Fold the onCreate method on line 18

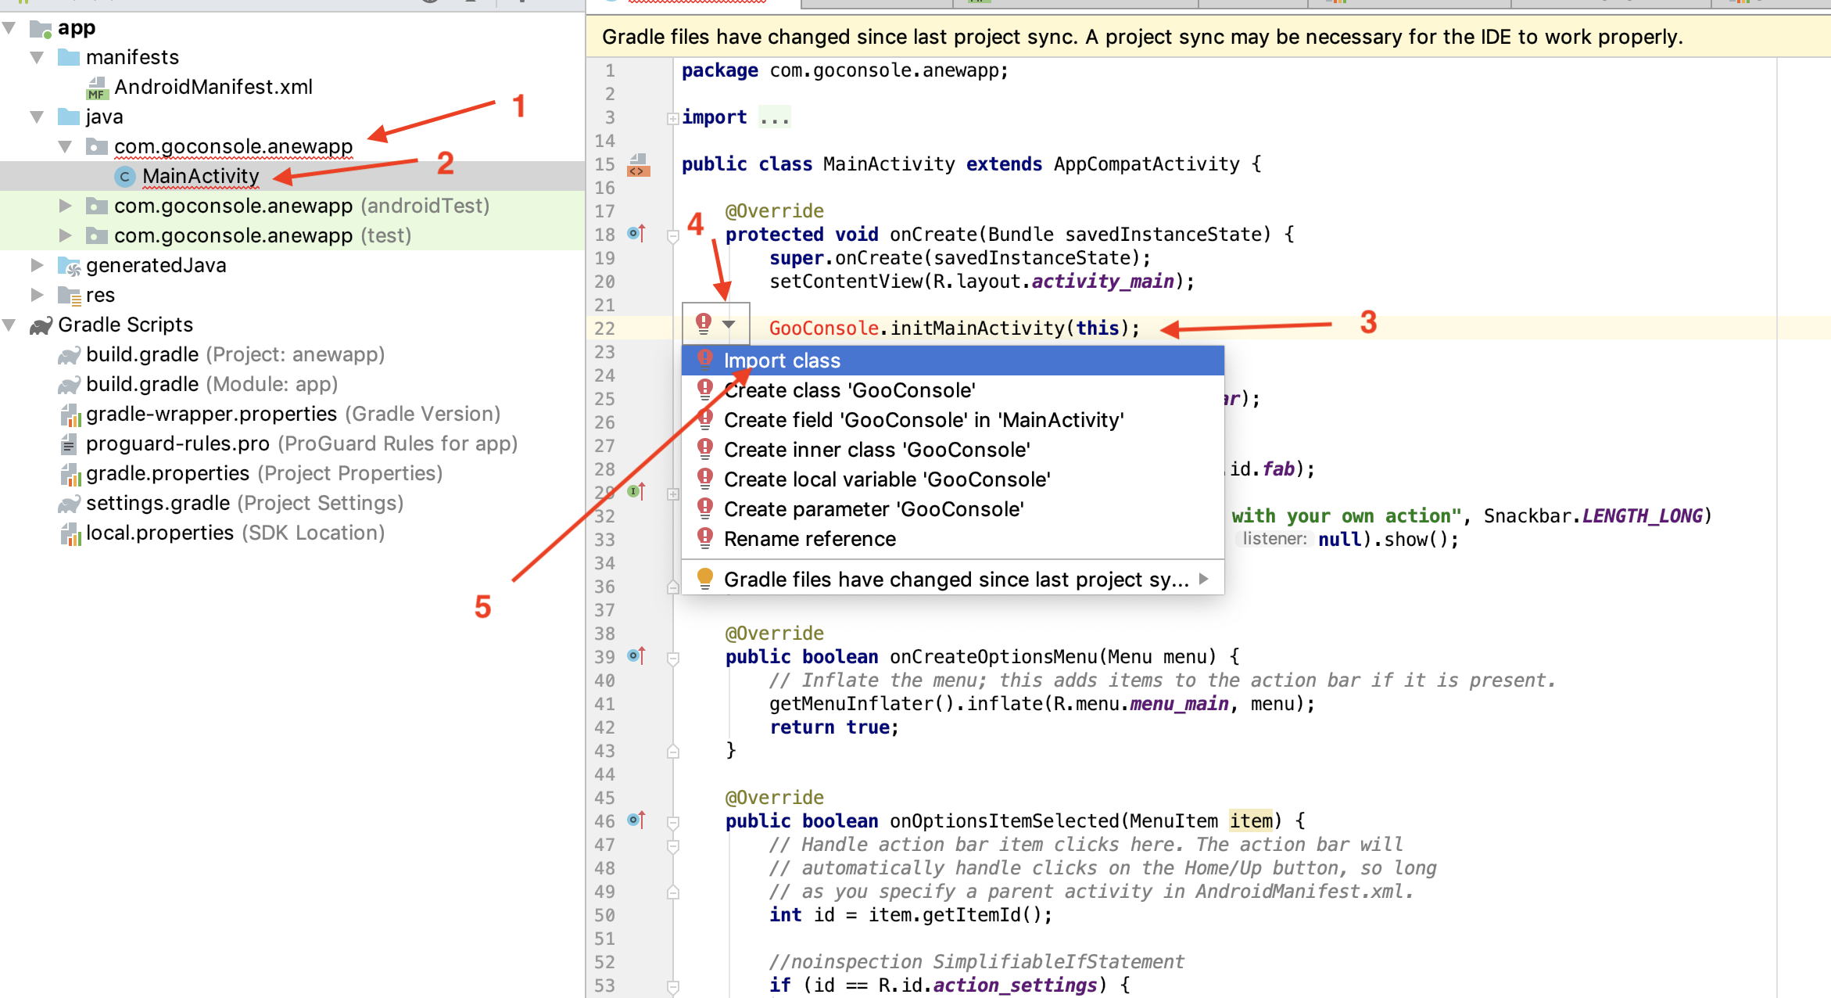(x=672, y=236)
